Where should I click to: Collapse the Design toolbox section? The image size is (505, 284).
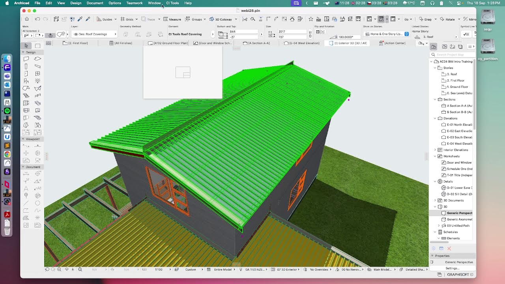click(23, 52)
